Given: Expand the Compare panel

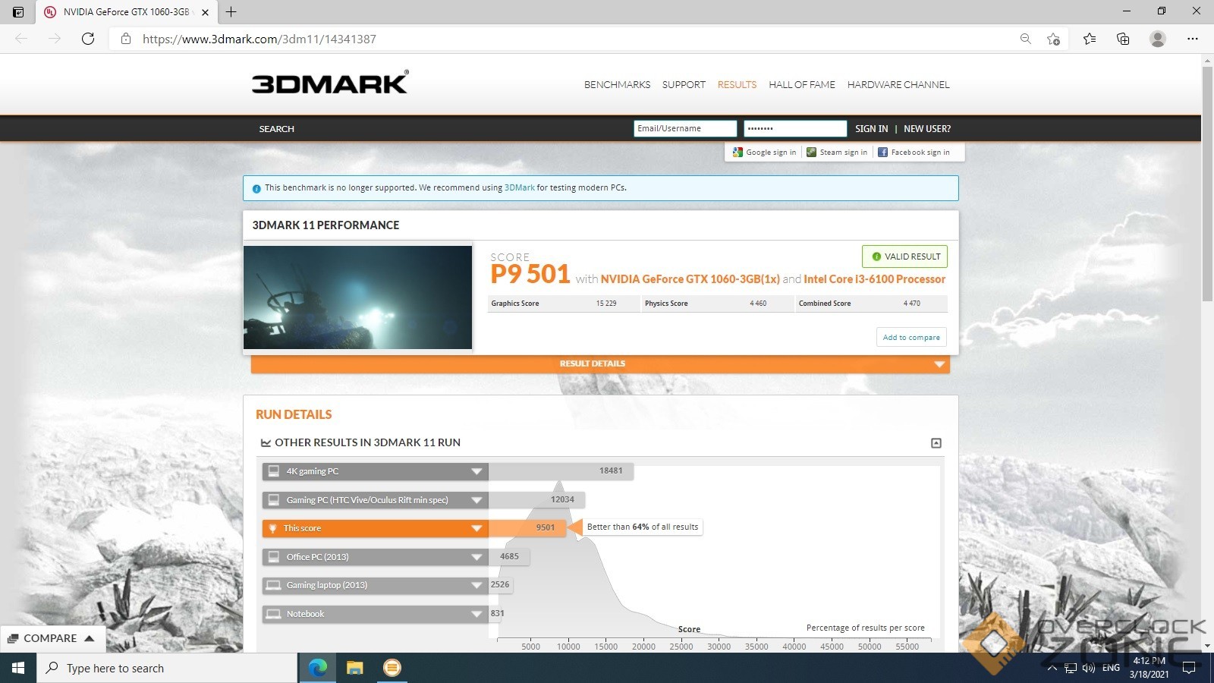Looking at the screenshot, I should pos(52,638).
